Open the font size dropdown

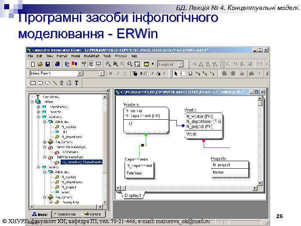click(x=102, y=73)
